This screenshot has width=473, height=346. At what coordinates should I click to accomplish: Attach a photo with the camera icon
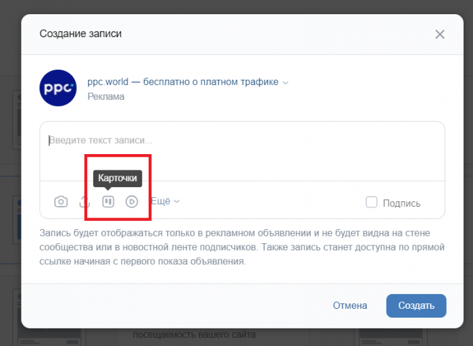pos(61,201)
